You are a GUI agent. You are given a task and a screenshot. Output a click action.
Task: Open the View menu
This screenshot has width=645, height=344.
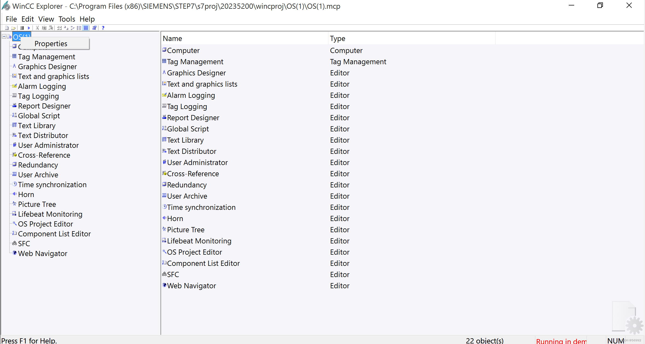point(46,19)
